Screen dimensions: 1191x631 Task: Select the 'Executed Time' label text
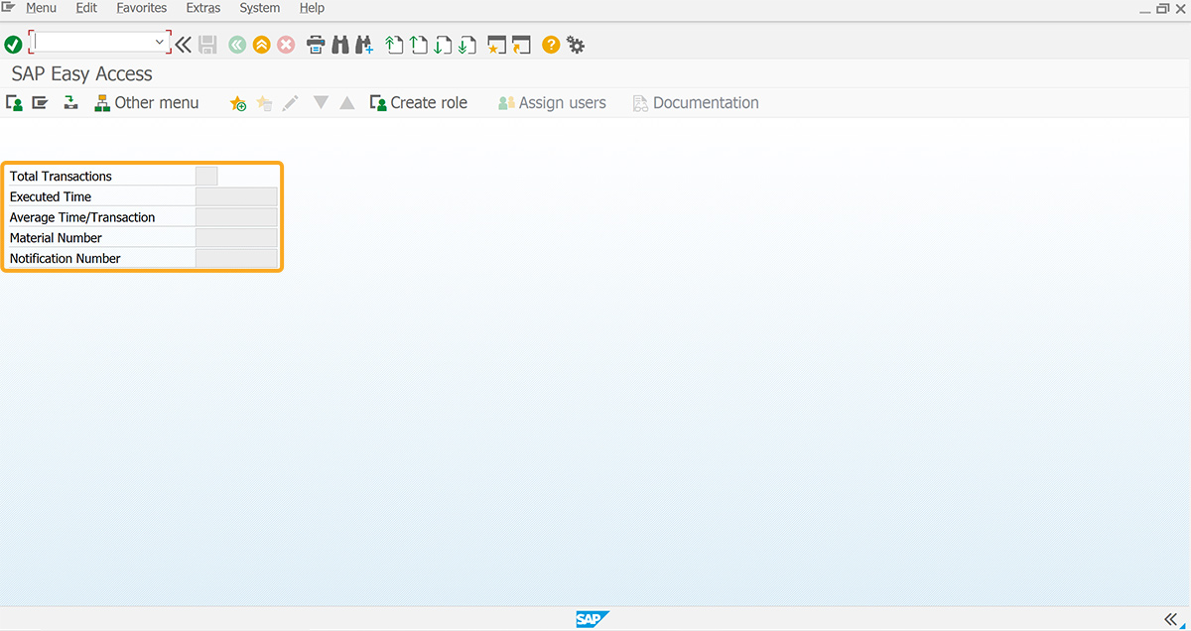point(51,197)
